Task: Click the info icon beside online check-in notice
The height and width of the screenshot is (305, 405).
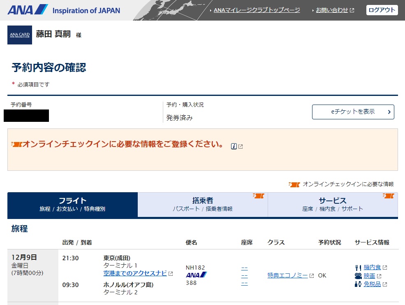Action: (x=234, y=146)
